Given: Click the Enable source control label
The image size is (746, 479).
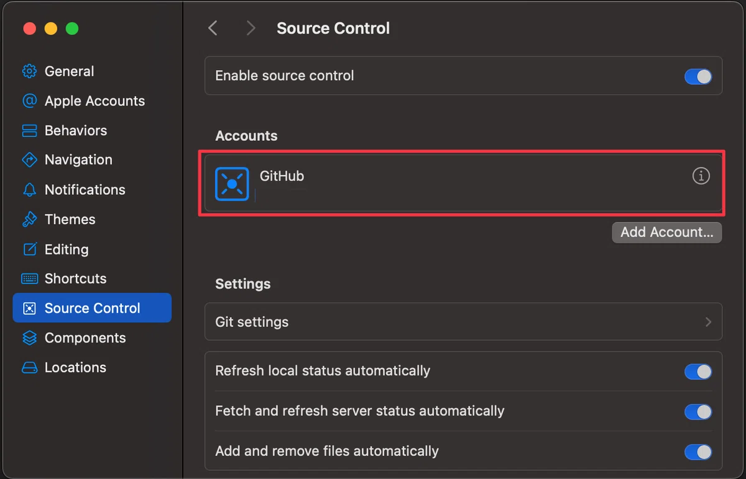Looking at the screenshot, I should (x=285, y=76).
